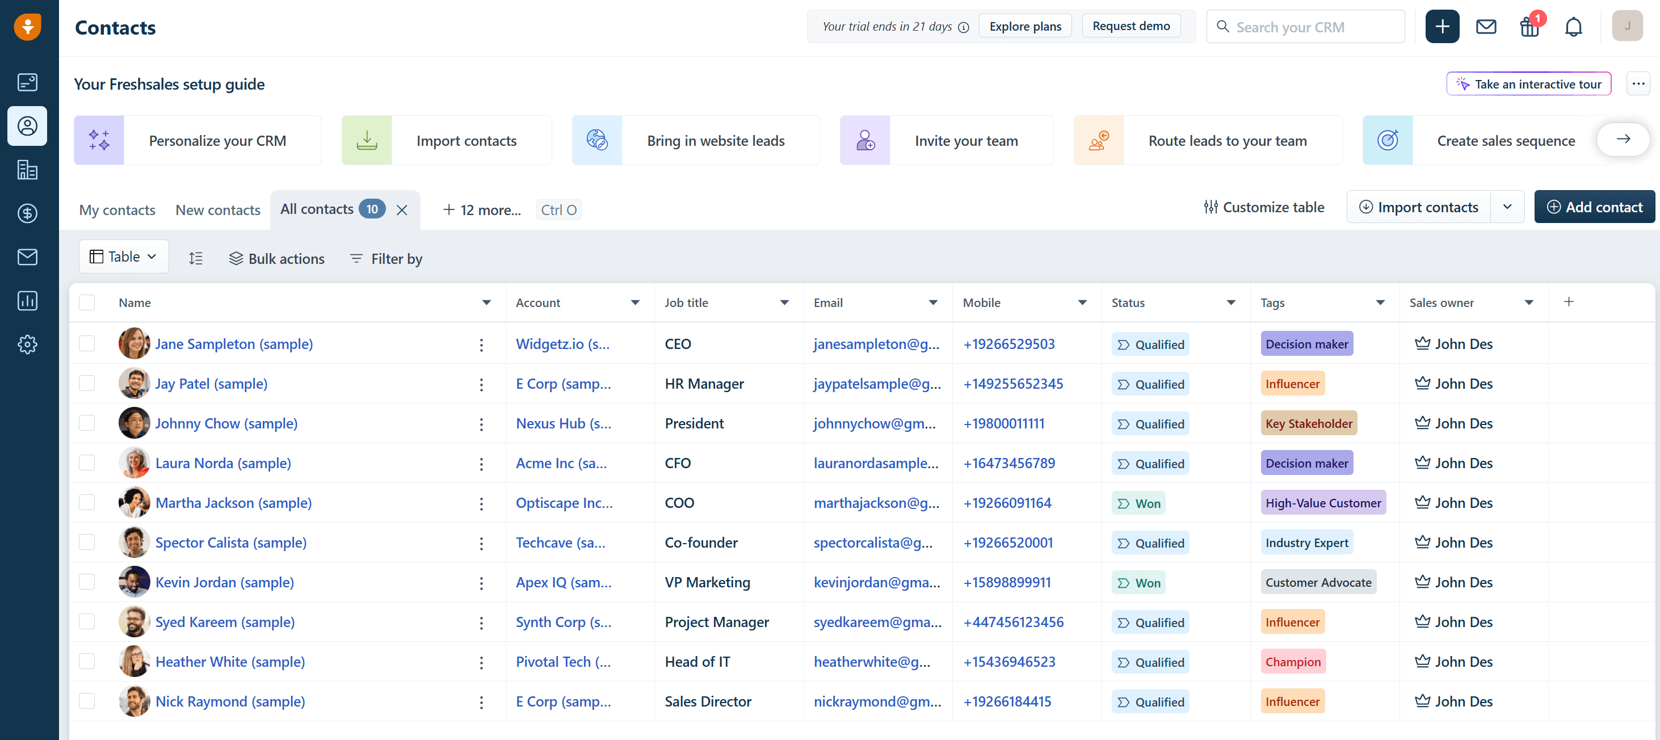Screen dimensions: 1660x740
Task: Open the Bulk actions menu
Action: (x=277, y=258)
